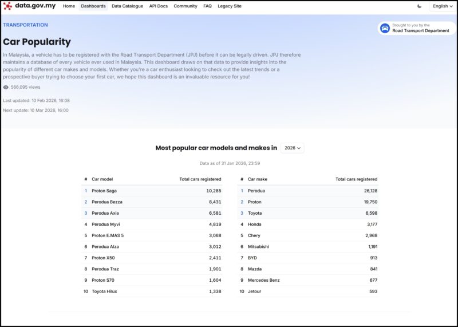This screenshot has height=327, width=458.
Task: Click BYD in car make table
Action: (x=252, y=258)
